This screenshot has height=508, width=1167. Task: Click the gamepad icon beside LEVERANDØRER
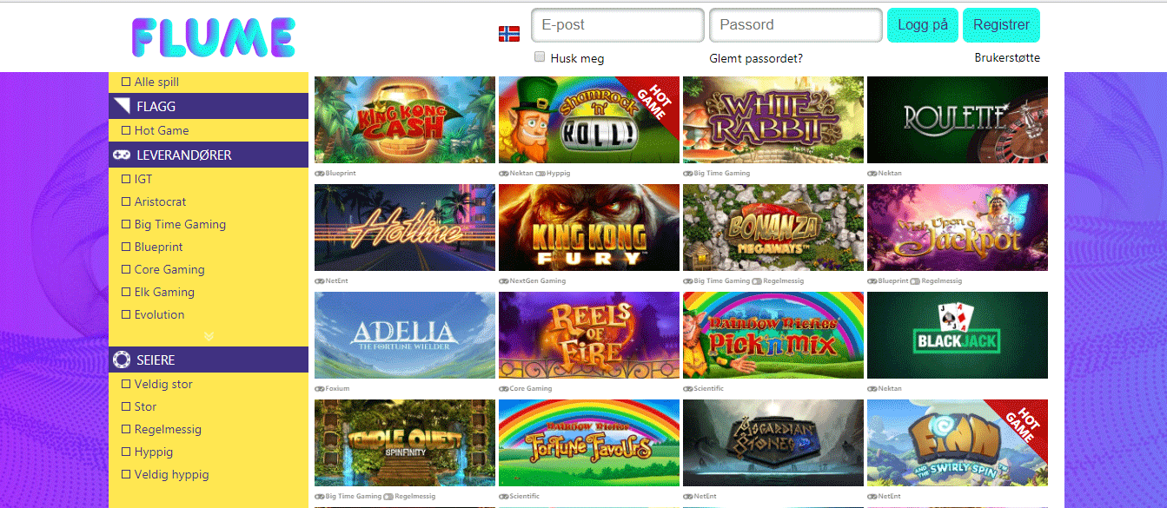[123, 155]
